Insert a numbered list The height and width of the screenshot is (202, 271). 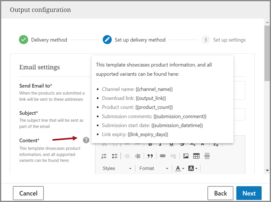[x=104, y=156]
